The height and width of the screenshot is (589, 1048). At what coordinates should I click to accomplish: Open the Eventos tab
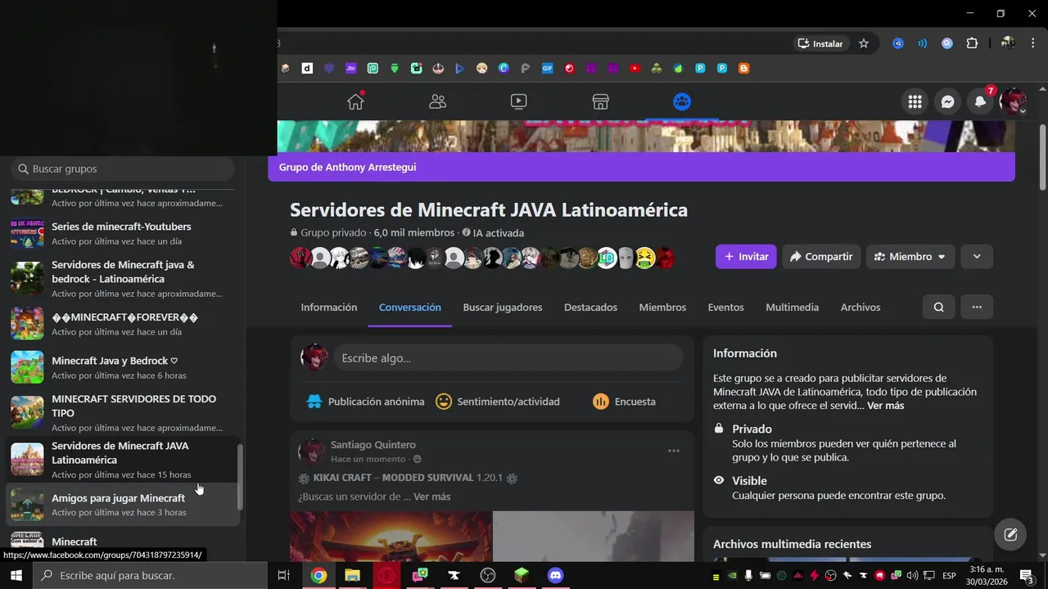(726, 307)
